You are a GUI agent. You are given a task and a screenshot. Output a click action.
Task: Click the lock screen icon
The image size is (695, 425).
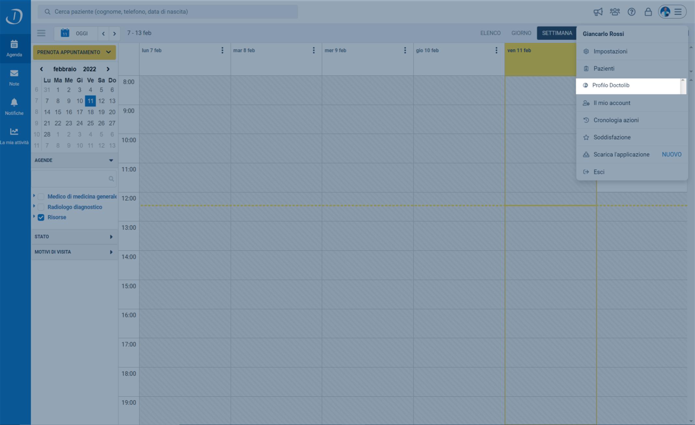tap(648, 12)
